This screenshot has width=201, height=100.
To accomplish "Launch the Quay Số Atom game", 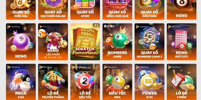I will click(x=85, y=10).
